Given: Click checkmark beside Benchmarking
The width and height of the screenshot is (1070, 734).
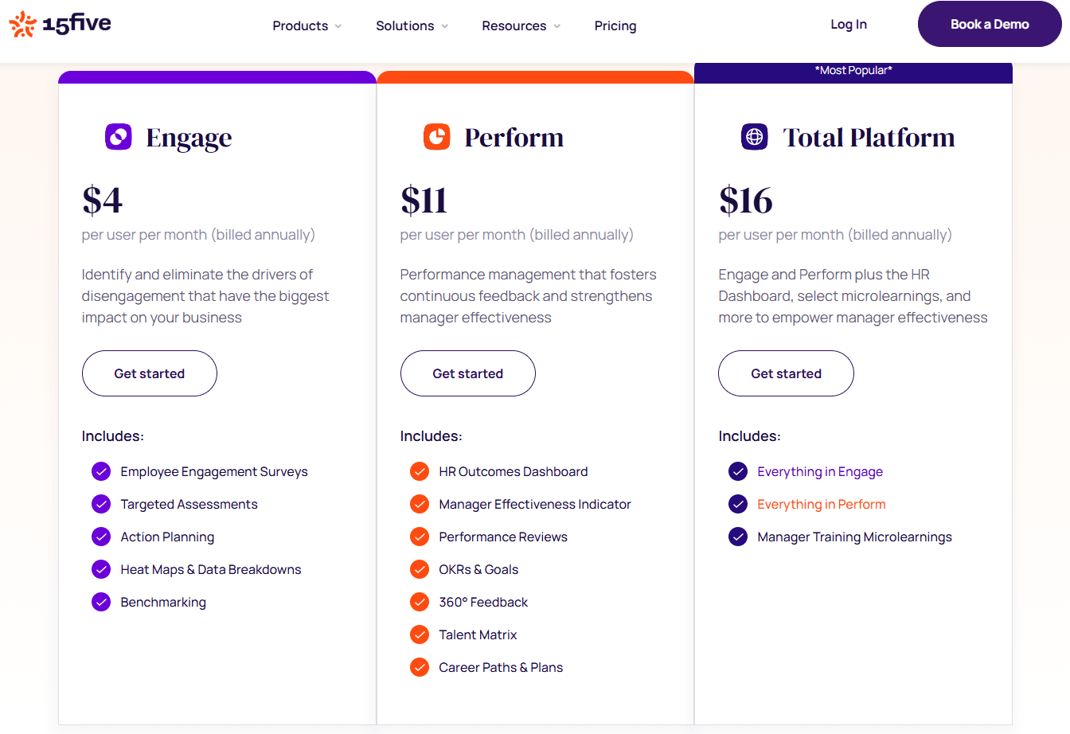Looking at the screenshot, I should coord(101,603).
